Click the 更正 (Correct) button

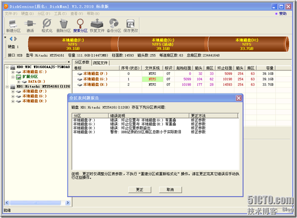pyautogui.click(x=140, y=190)
